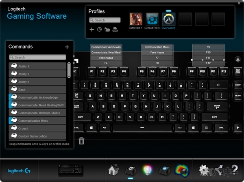Click the Commands search field
Image resolution: width=244 pixels, height=182 pixels.
point(37,57)
